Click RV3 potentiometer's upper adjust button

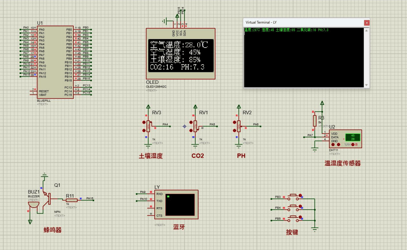point(144,122)
